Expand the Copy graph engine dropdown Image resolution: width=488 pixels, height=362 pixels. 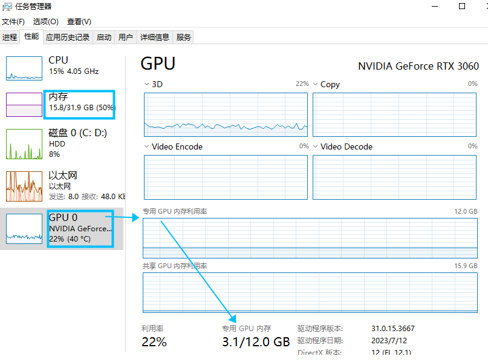click(x=316, y=84)
